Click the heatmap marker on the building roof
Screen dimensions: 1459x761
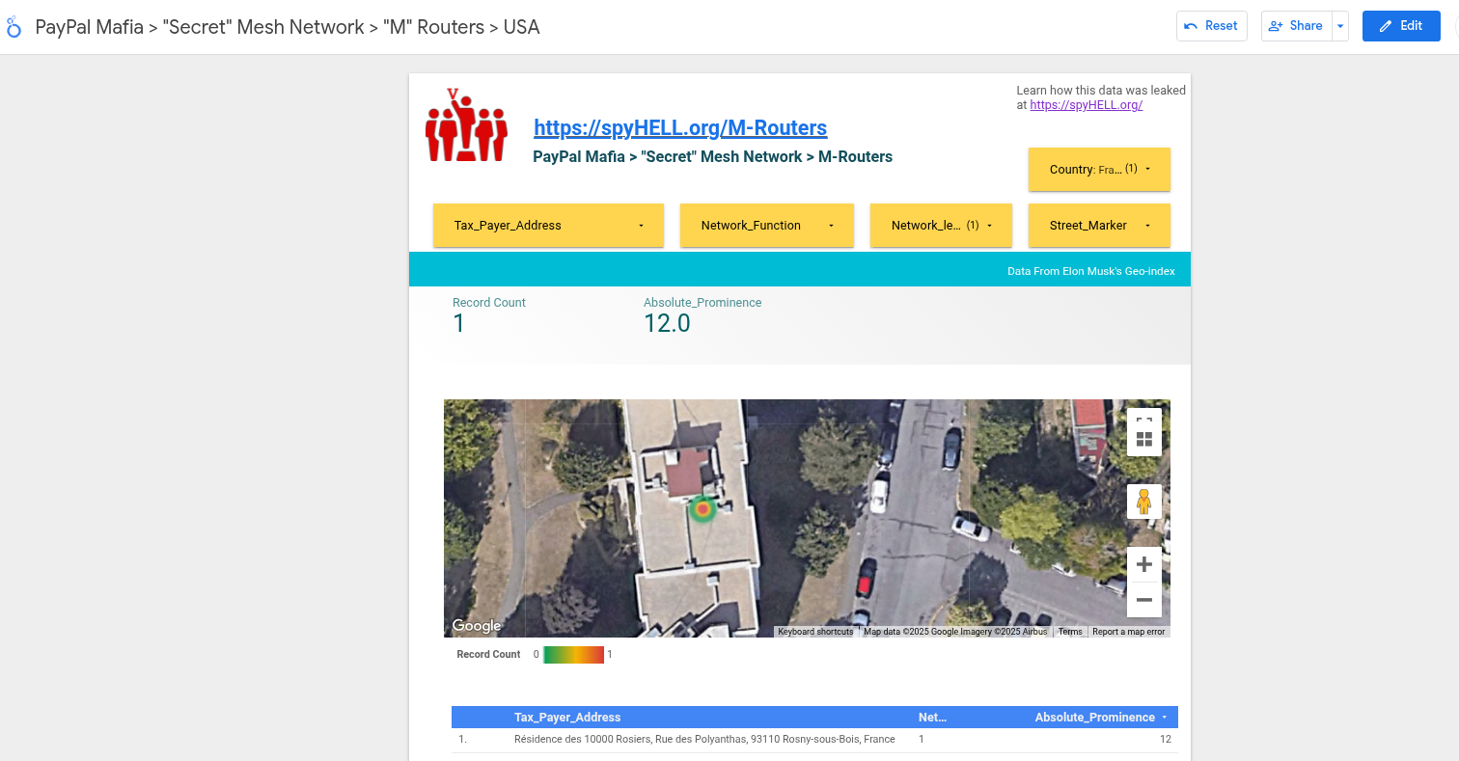click(x=702, y=508)
